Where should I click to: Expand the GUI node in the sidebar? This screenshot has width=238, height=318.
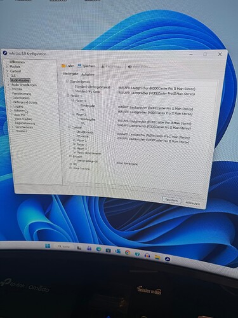click(8, 76)
